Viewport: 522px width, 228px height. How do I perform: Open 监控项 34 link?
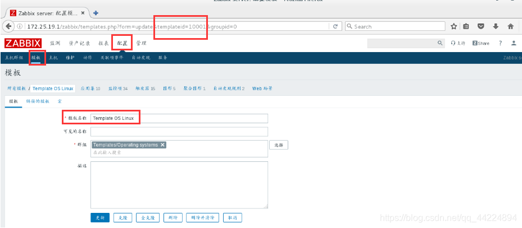(118, 89)
